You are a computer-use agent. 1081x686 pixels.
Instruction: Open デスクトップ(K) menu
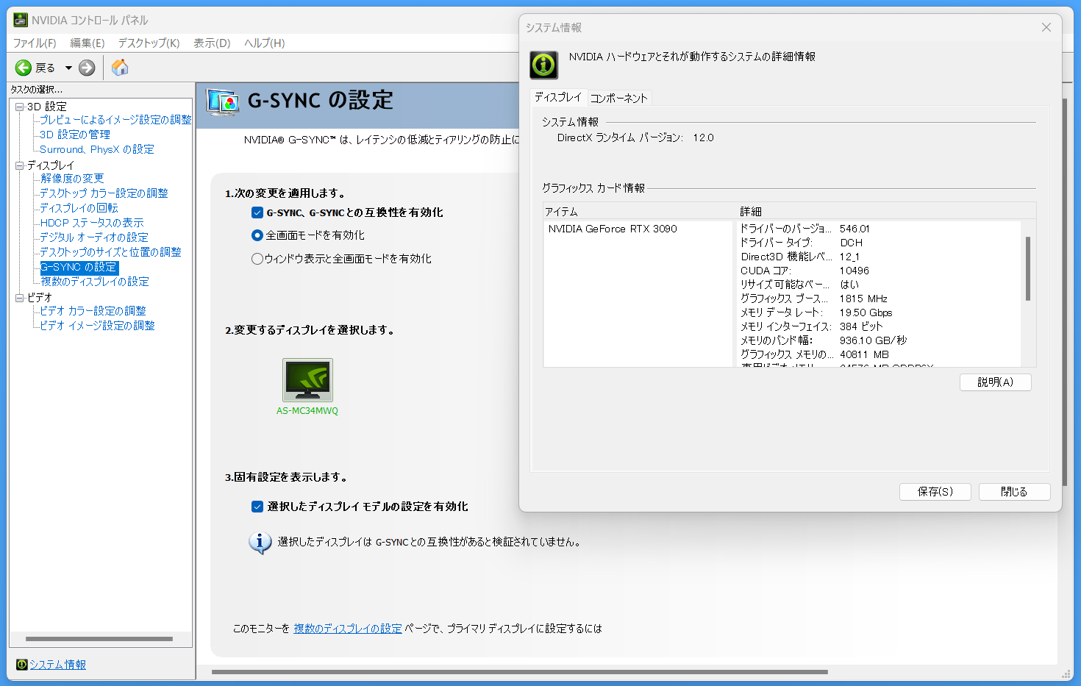(x=149, y=43)
